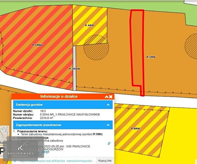Click the hatched circle near P.4RM
197x164 pixels.
pyautogui.click(x=96, y=47)
